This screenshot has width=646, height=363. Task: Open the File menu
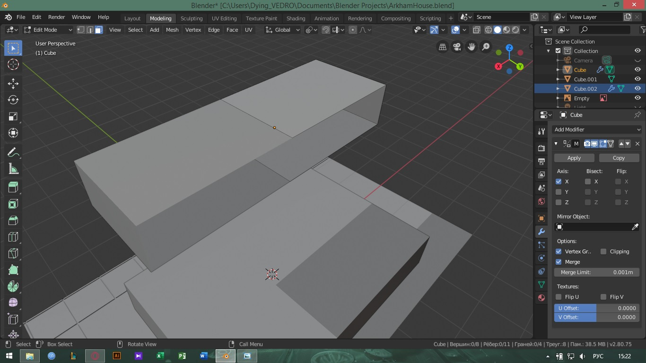click(x=21, y=17)
